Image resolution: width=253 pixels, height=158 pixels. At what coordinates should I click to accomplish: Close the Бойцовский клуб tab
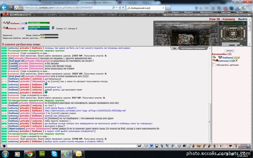[x=163, y=8]
